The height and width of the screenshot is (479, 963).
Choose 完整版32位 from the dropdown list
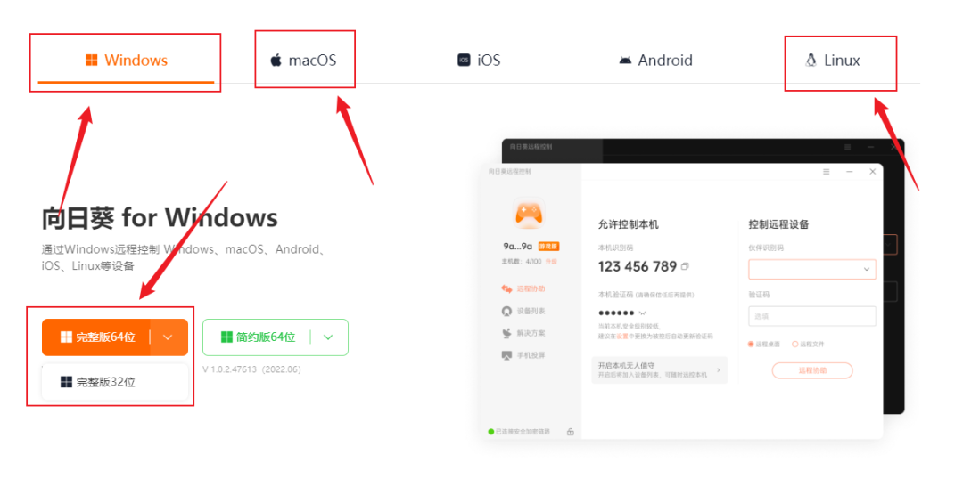115,382
